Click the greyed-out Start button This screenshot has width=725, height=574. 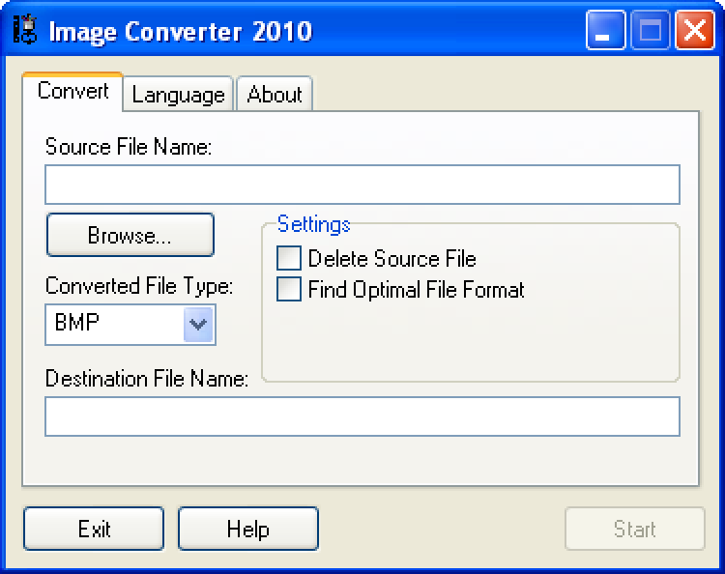pyautogui.click(x=634, y=529)
